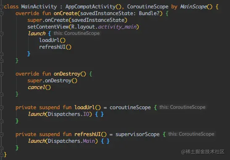
Task: Collapse the onDestroy function fold marker
Action: (1, 74)
